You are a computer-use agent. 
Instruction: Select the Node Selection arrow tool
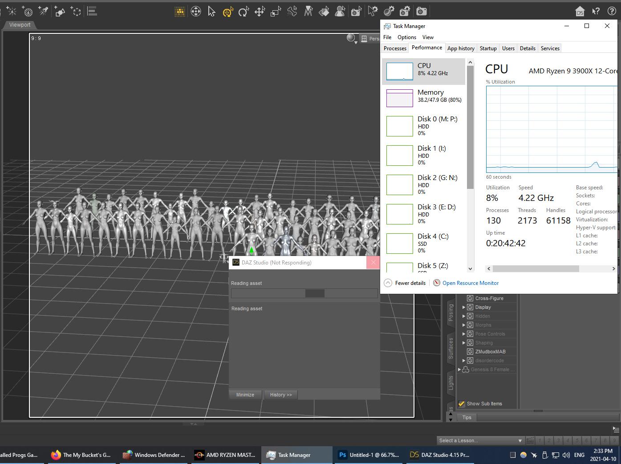212,12
